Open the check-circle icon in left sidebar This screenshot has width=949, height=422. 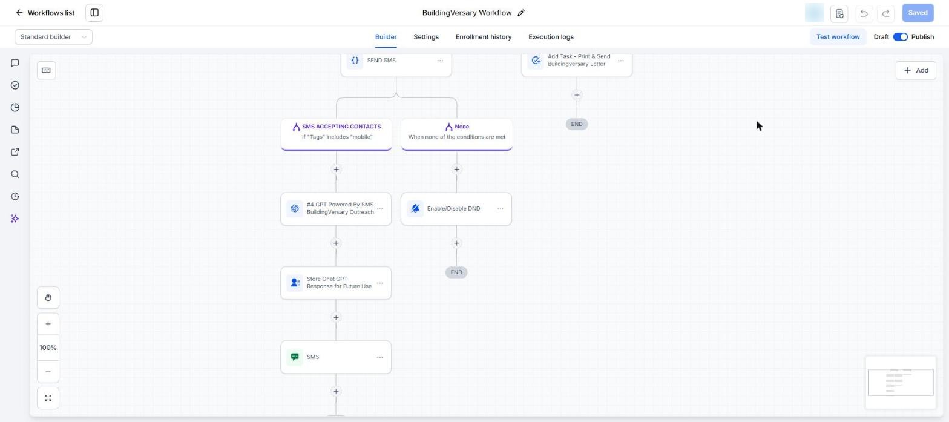pos(15,85)
